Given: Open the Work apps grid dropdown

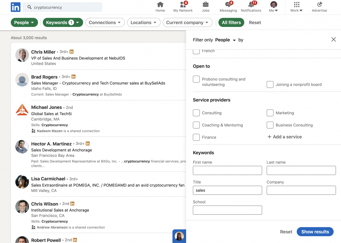Looking at the screenshot, I should 296,7.
